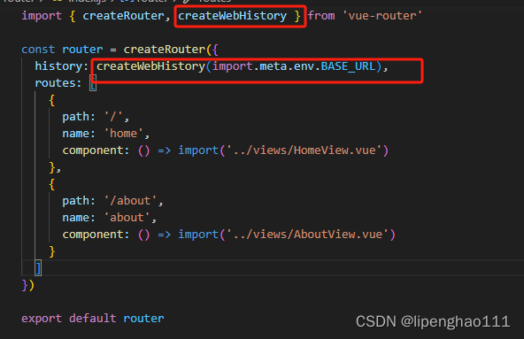524x339 pixels.
Task: Click the "history:" property key
Action: [x=62, y=66]
